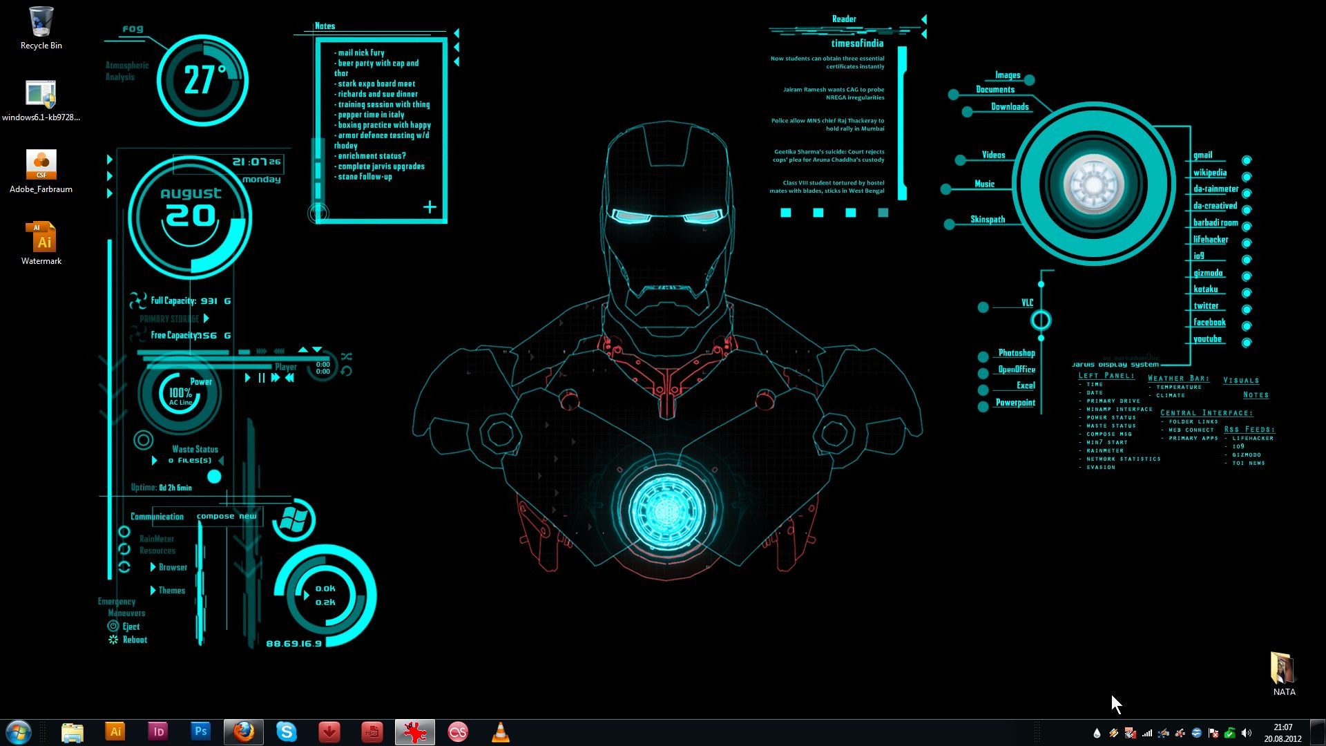Open the twitter link

pyautogui.click(x=1207, y=305)
